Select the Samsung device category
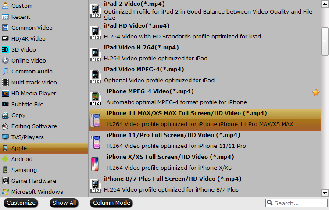Viewport: 329px width, 210px height. [x=24, y=170]
